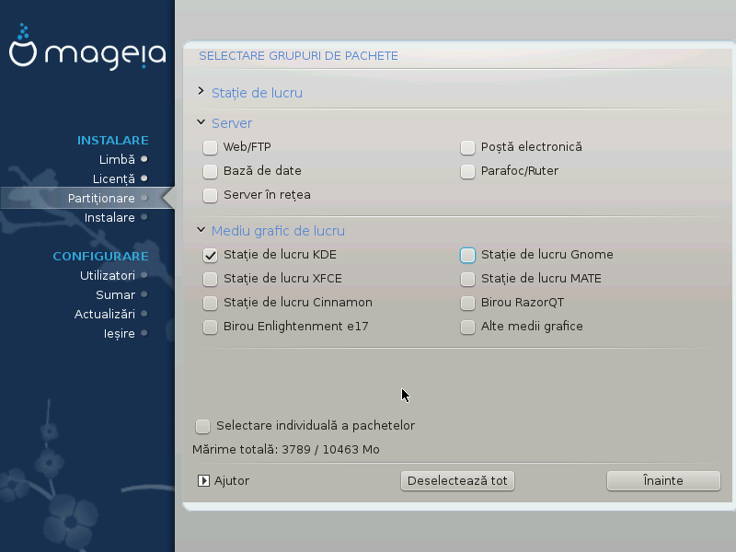Collapse the Mediu grafic de lucru section
Viewport: 736px width, 552px height.
click(201, 229)
